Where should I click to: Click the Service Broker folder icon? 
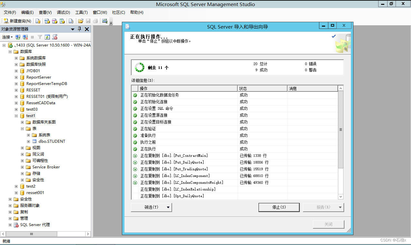pos(28,167)
